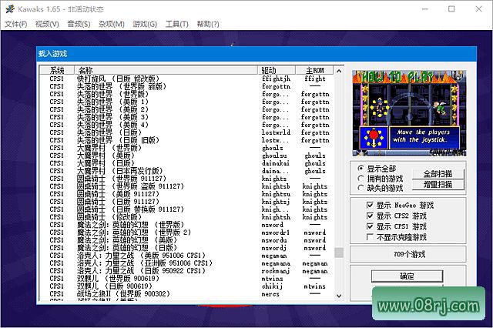Click the chikij driver cell

[272, 286]
